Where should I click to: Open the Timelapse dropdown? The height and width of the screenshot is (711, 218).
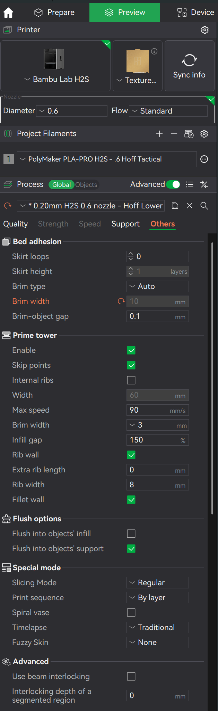pyautogui.click(x=158, y=628)
